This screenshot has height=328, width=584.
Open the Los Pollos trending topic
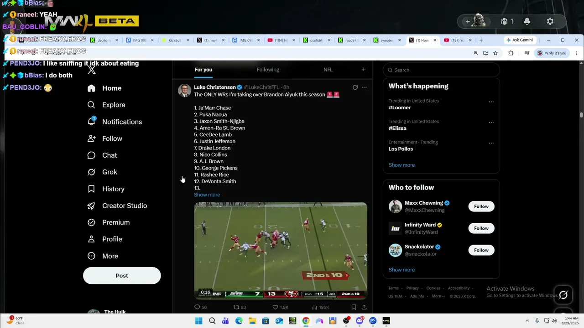click(401, 149)
